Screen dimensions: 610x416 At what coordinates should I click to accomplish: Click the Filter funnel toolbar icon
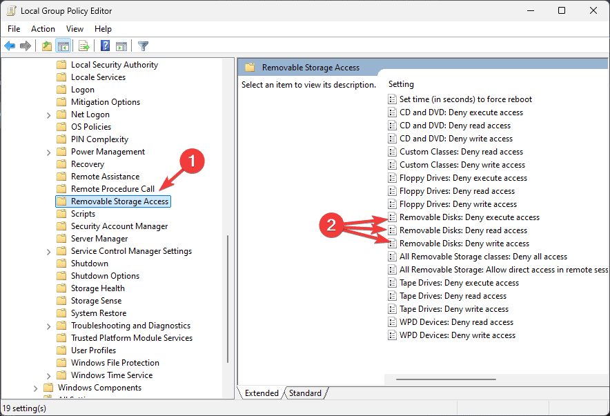(143, 46)
